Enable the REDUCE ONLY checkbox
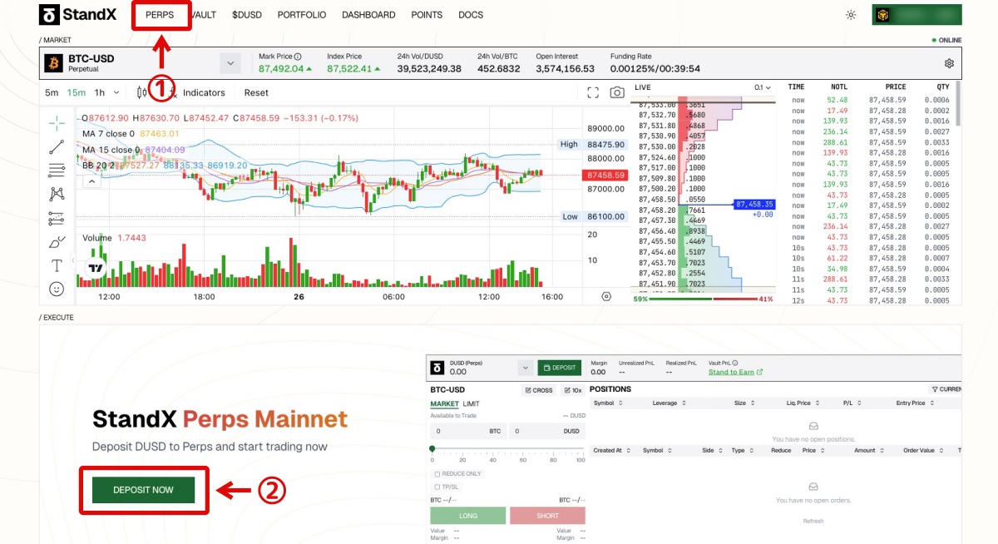The image size is (998, 544). point(437,473)
